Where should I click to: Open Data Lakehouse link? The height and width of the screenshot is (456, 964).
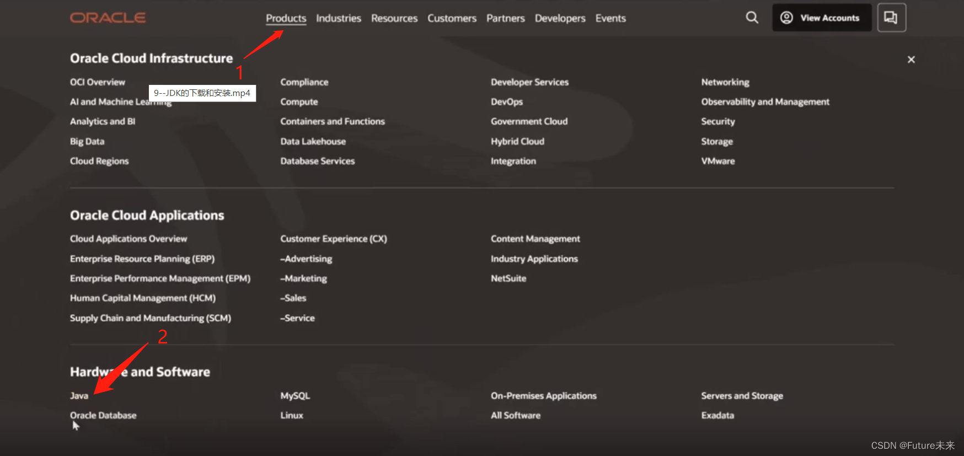click(313, 141)
